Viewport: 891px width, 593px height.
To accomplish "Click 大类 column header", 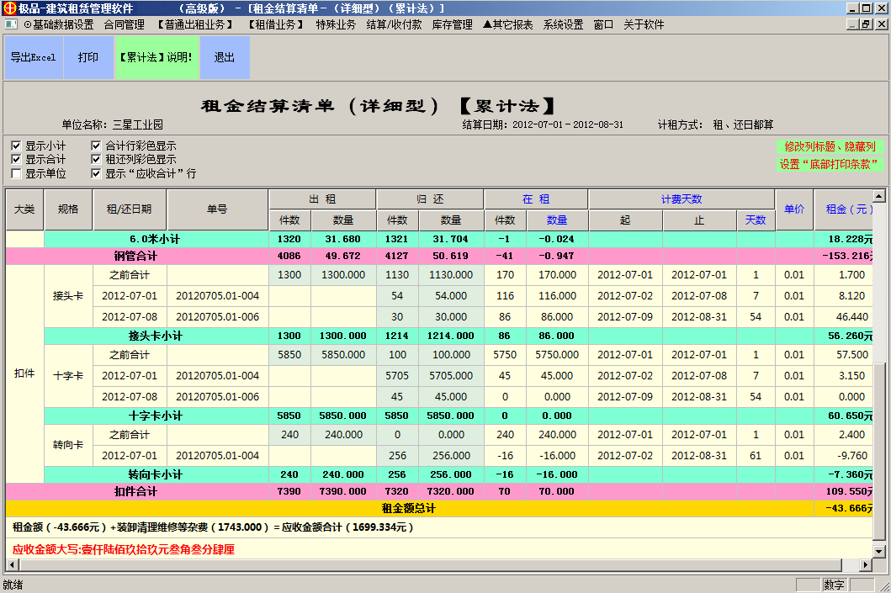I will tap(24, 209).
